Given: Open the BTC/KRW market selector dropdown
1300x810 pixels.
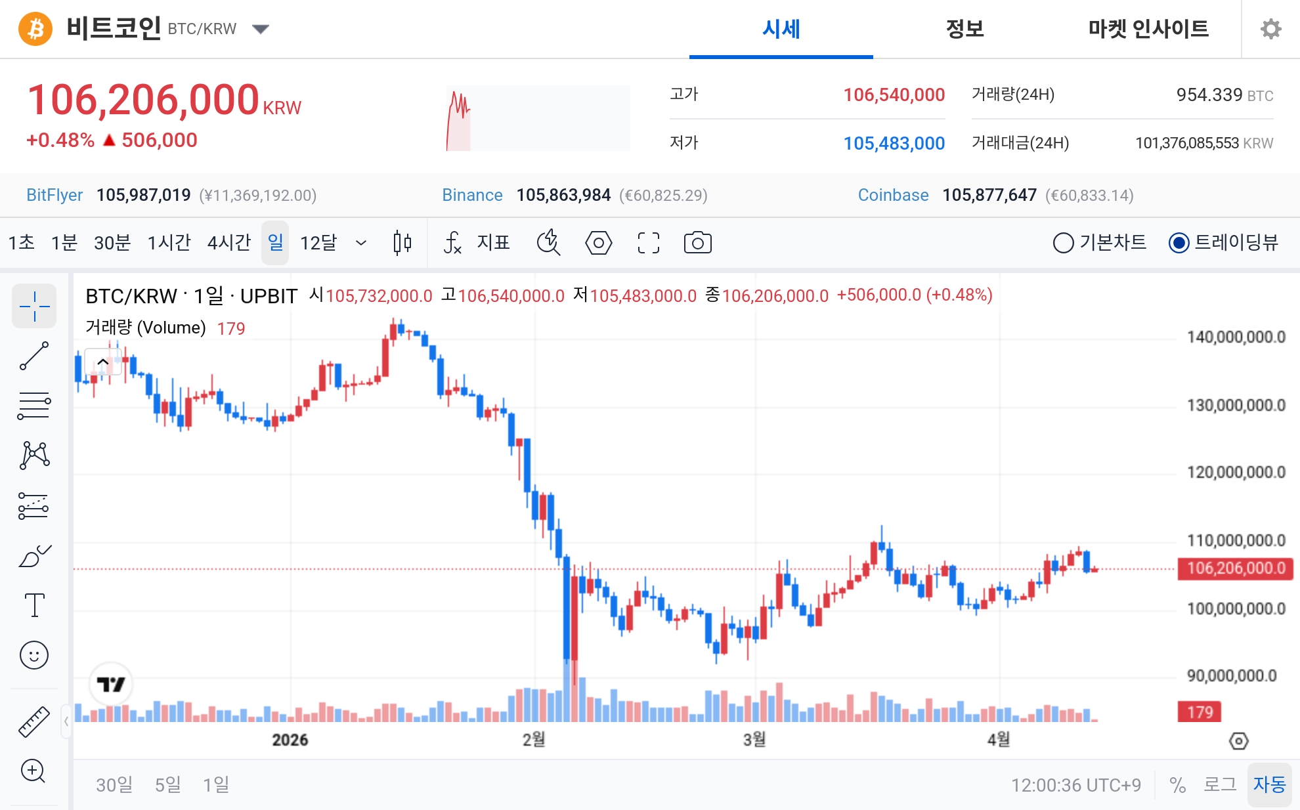Looking at the screenshot, I should click(x=261, y=29).
